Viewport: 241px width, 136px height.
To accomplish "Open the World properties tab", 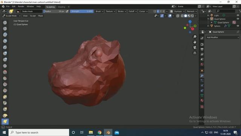I will 202,64.
